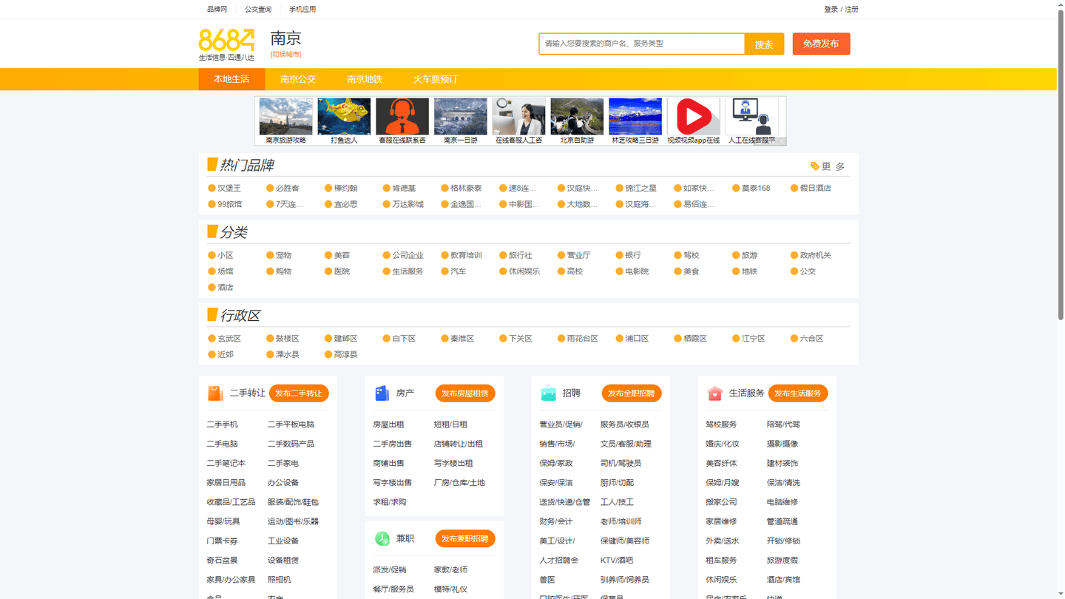Open 手机应用 in the top bar

click(x=302, y=10)
